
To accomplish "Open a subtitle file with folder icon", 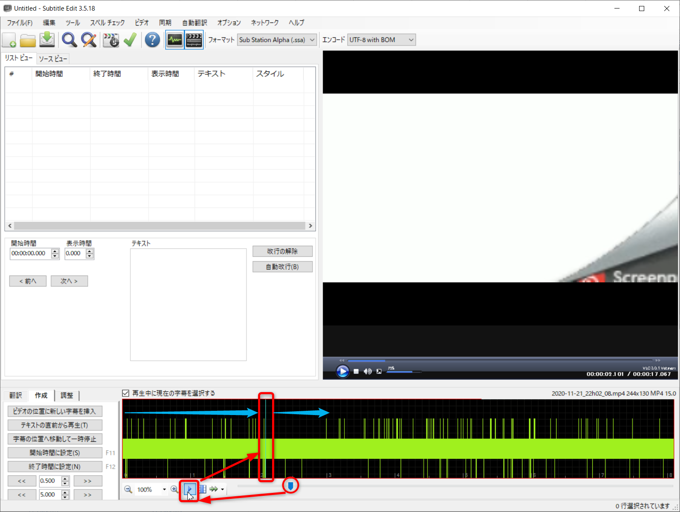I will click(28, 40).
